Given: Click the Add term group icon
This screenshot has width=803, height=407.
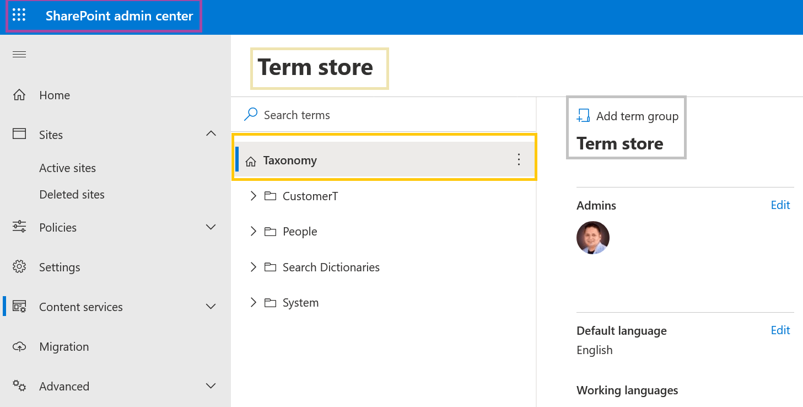Looking at the screenshot, I should pos(583,116).
